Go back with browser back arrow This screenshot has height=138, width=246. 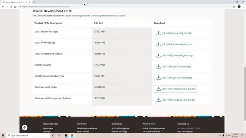click(x=3, y=7)
